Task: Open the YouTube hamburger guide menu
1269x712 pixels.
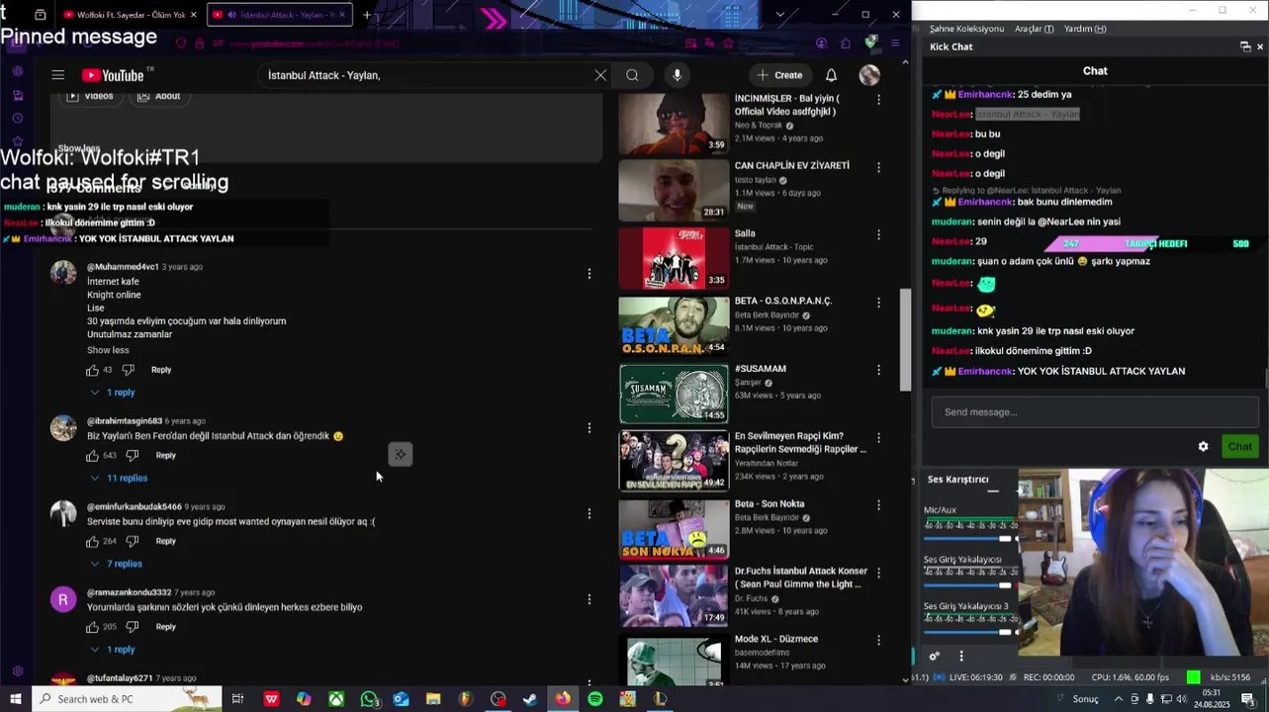Action: coord(58,75)
